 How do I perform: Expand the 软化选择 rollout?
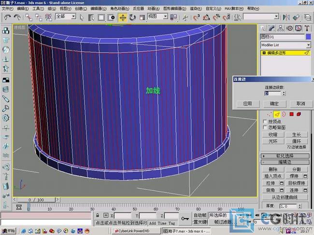(285, 156)
